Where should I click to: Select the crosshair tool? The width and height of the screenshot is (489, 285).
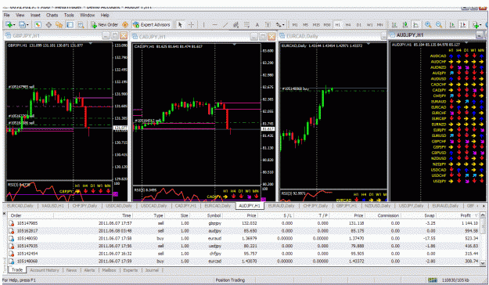point(191,24)
